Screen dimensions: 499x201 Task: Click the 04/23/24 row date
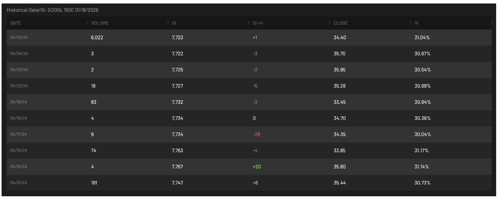tap(19, 70)
